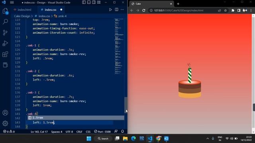Open File Explorer from taskbar

[125, 139]
